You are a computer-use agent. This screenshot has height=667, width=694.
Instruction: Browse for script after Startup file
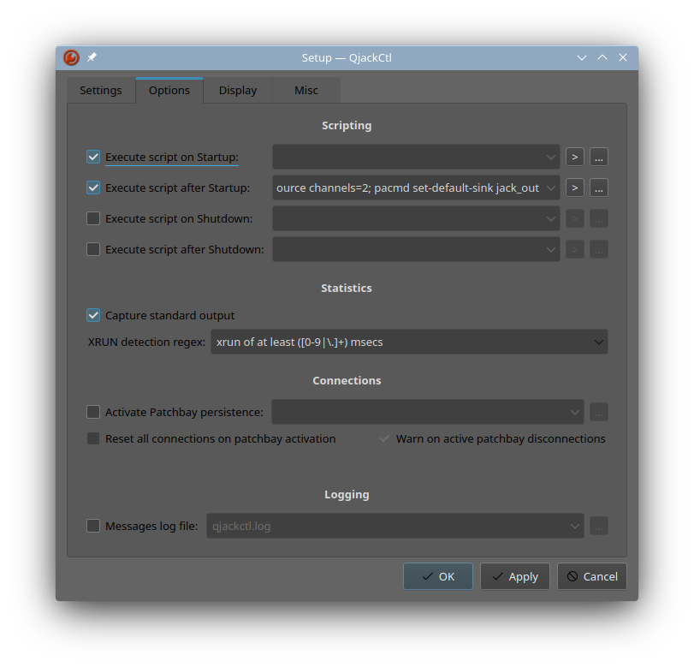coord(598,188)
